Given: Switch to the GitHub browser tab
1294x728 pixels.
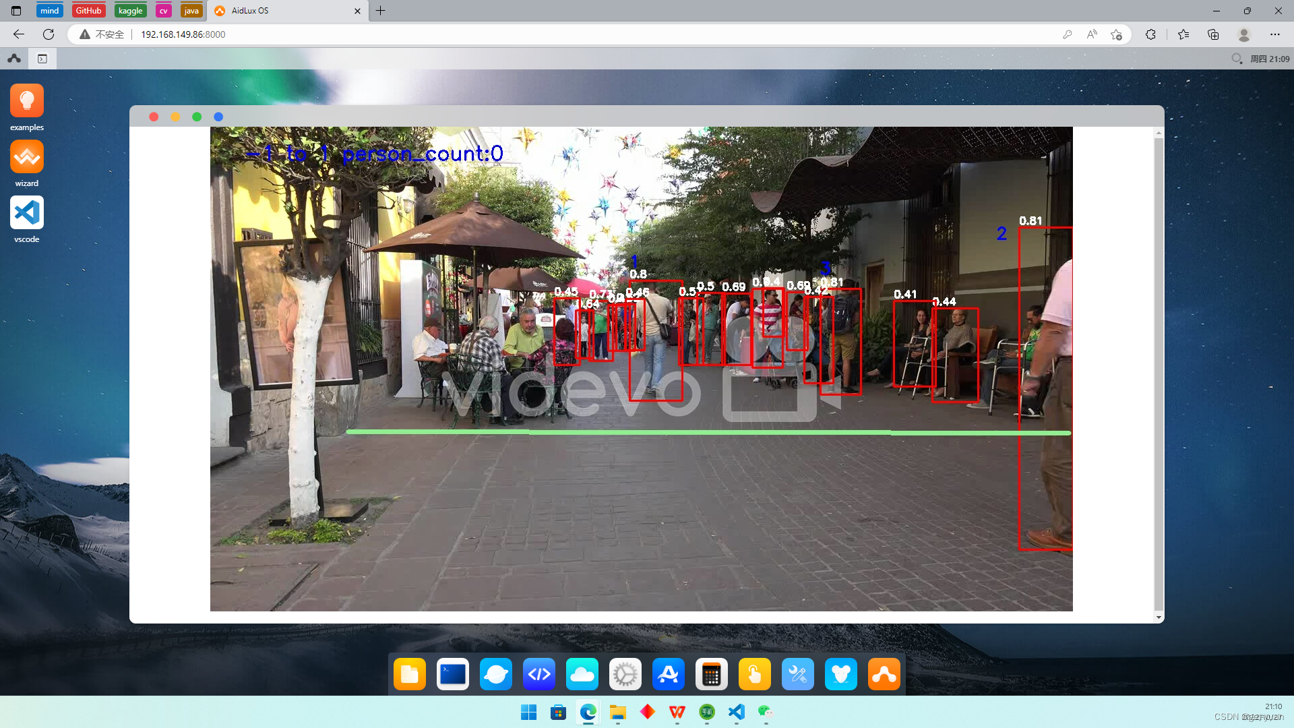Looking at the screenshot, I should (x=88, y=11).
